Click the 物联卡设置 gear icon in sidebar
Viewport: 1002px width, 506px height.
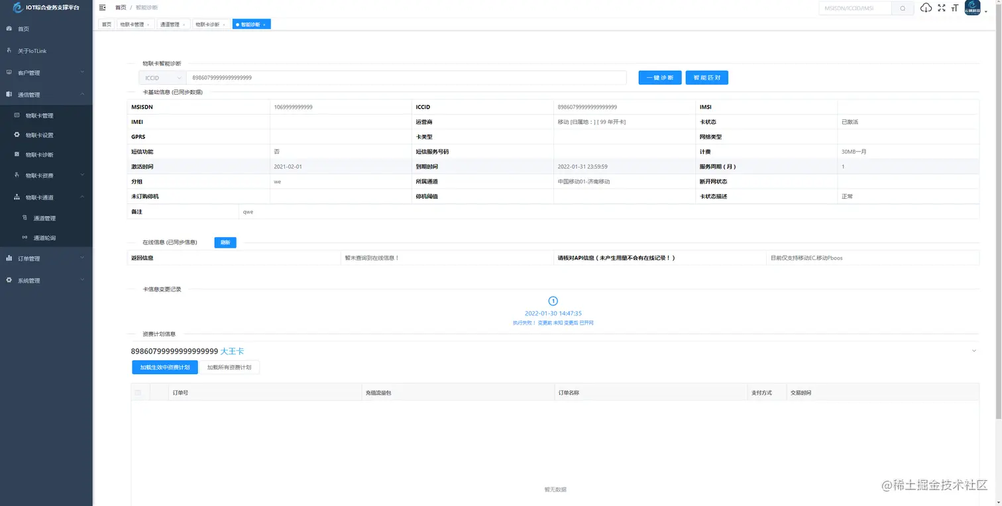click(17, 134)
